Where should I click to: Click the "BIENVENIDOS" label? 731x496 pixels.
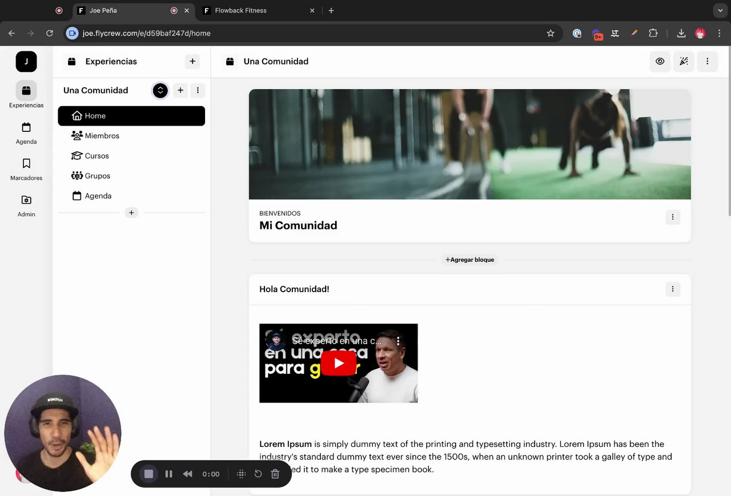pos(280,213)
